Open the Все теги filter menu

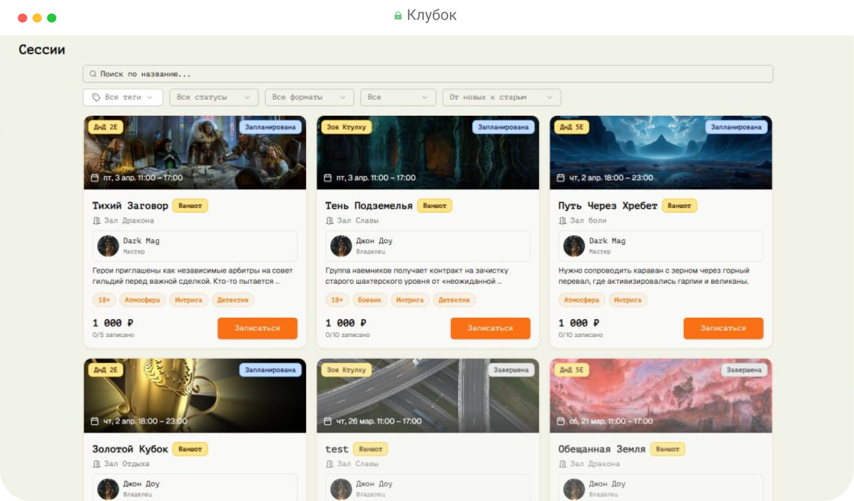click(123, 97)
